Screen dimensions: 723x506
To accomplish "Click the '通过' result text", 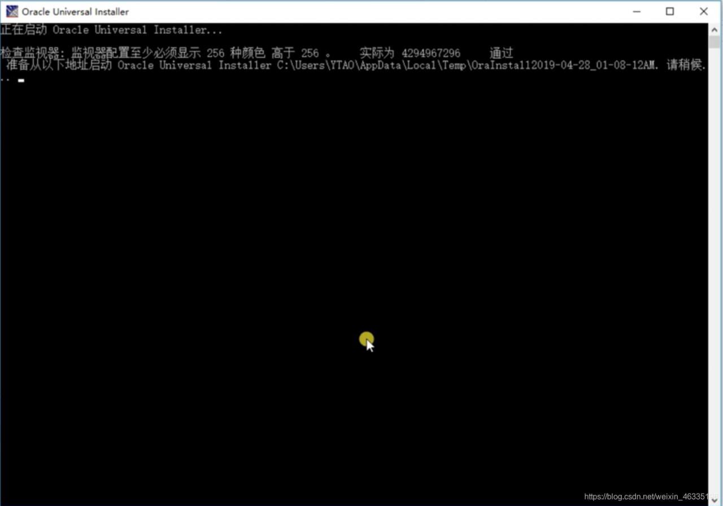I will [x=502, y=53].
